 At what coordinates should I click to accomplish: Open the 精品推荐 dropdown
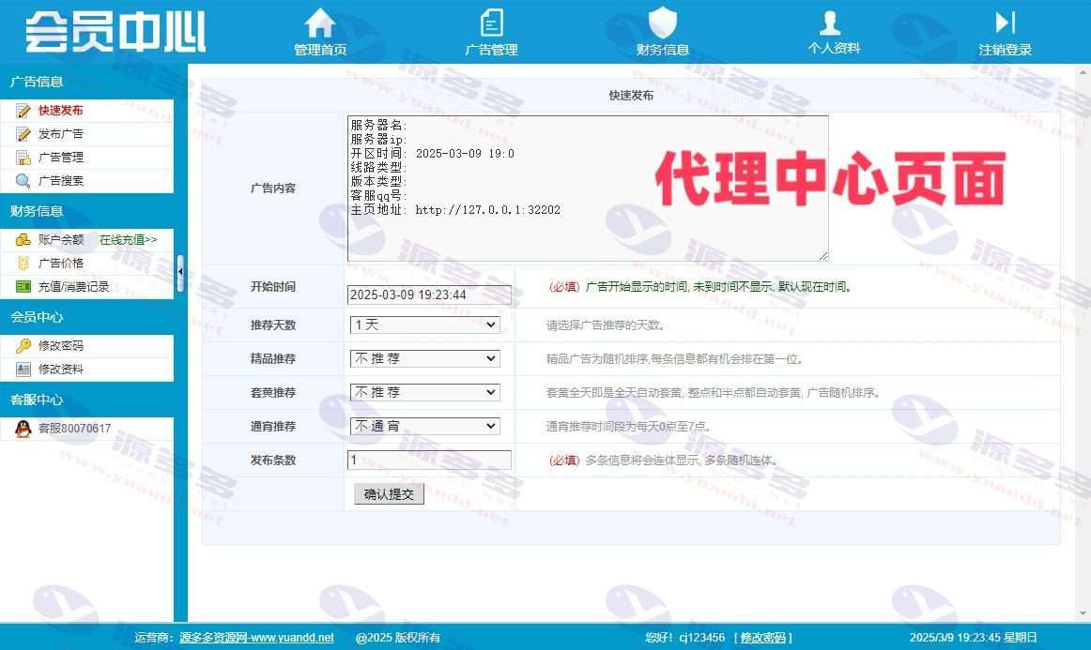[x=424, y=358]
